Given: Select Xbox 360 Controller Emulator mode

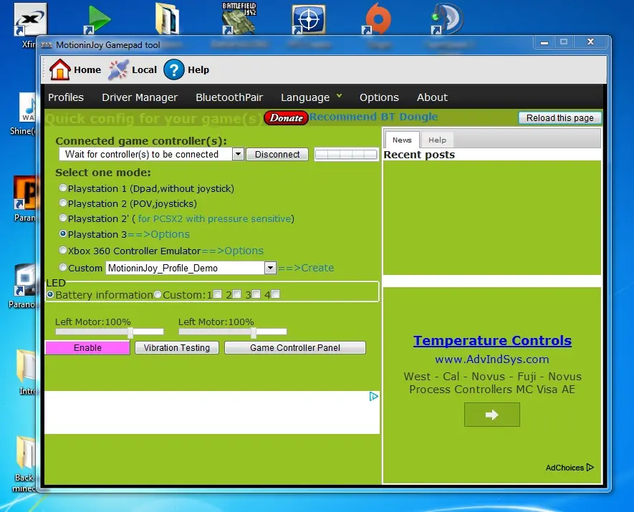Looking at the screenshot, I should pyautogui.click(x=62, y=250).
